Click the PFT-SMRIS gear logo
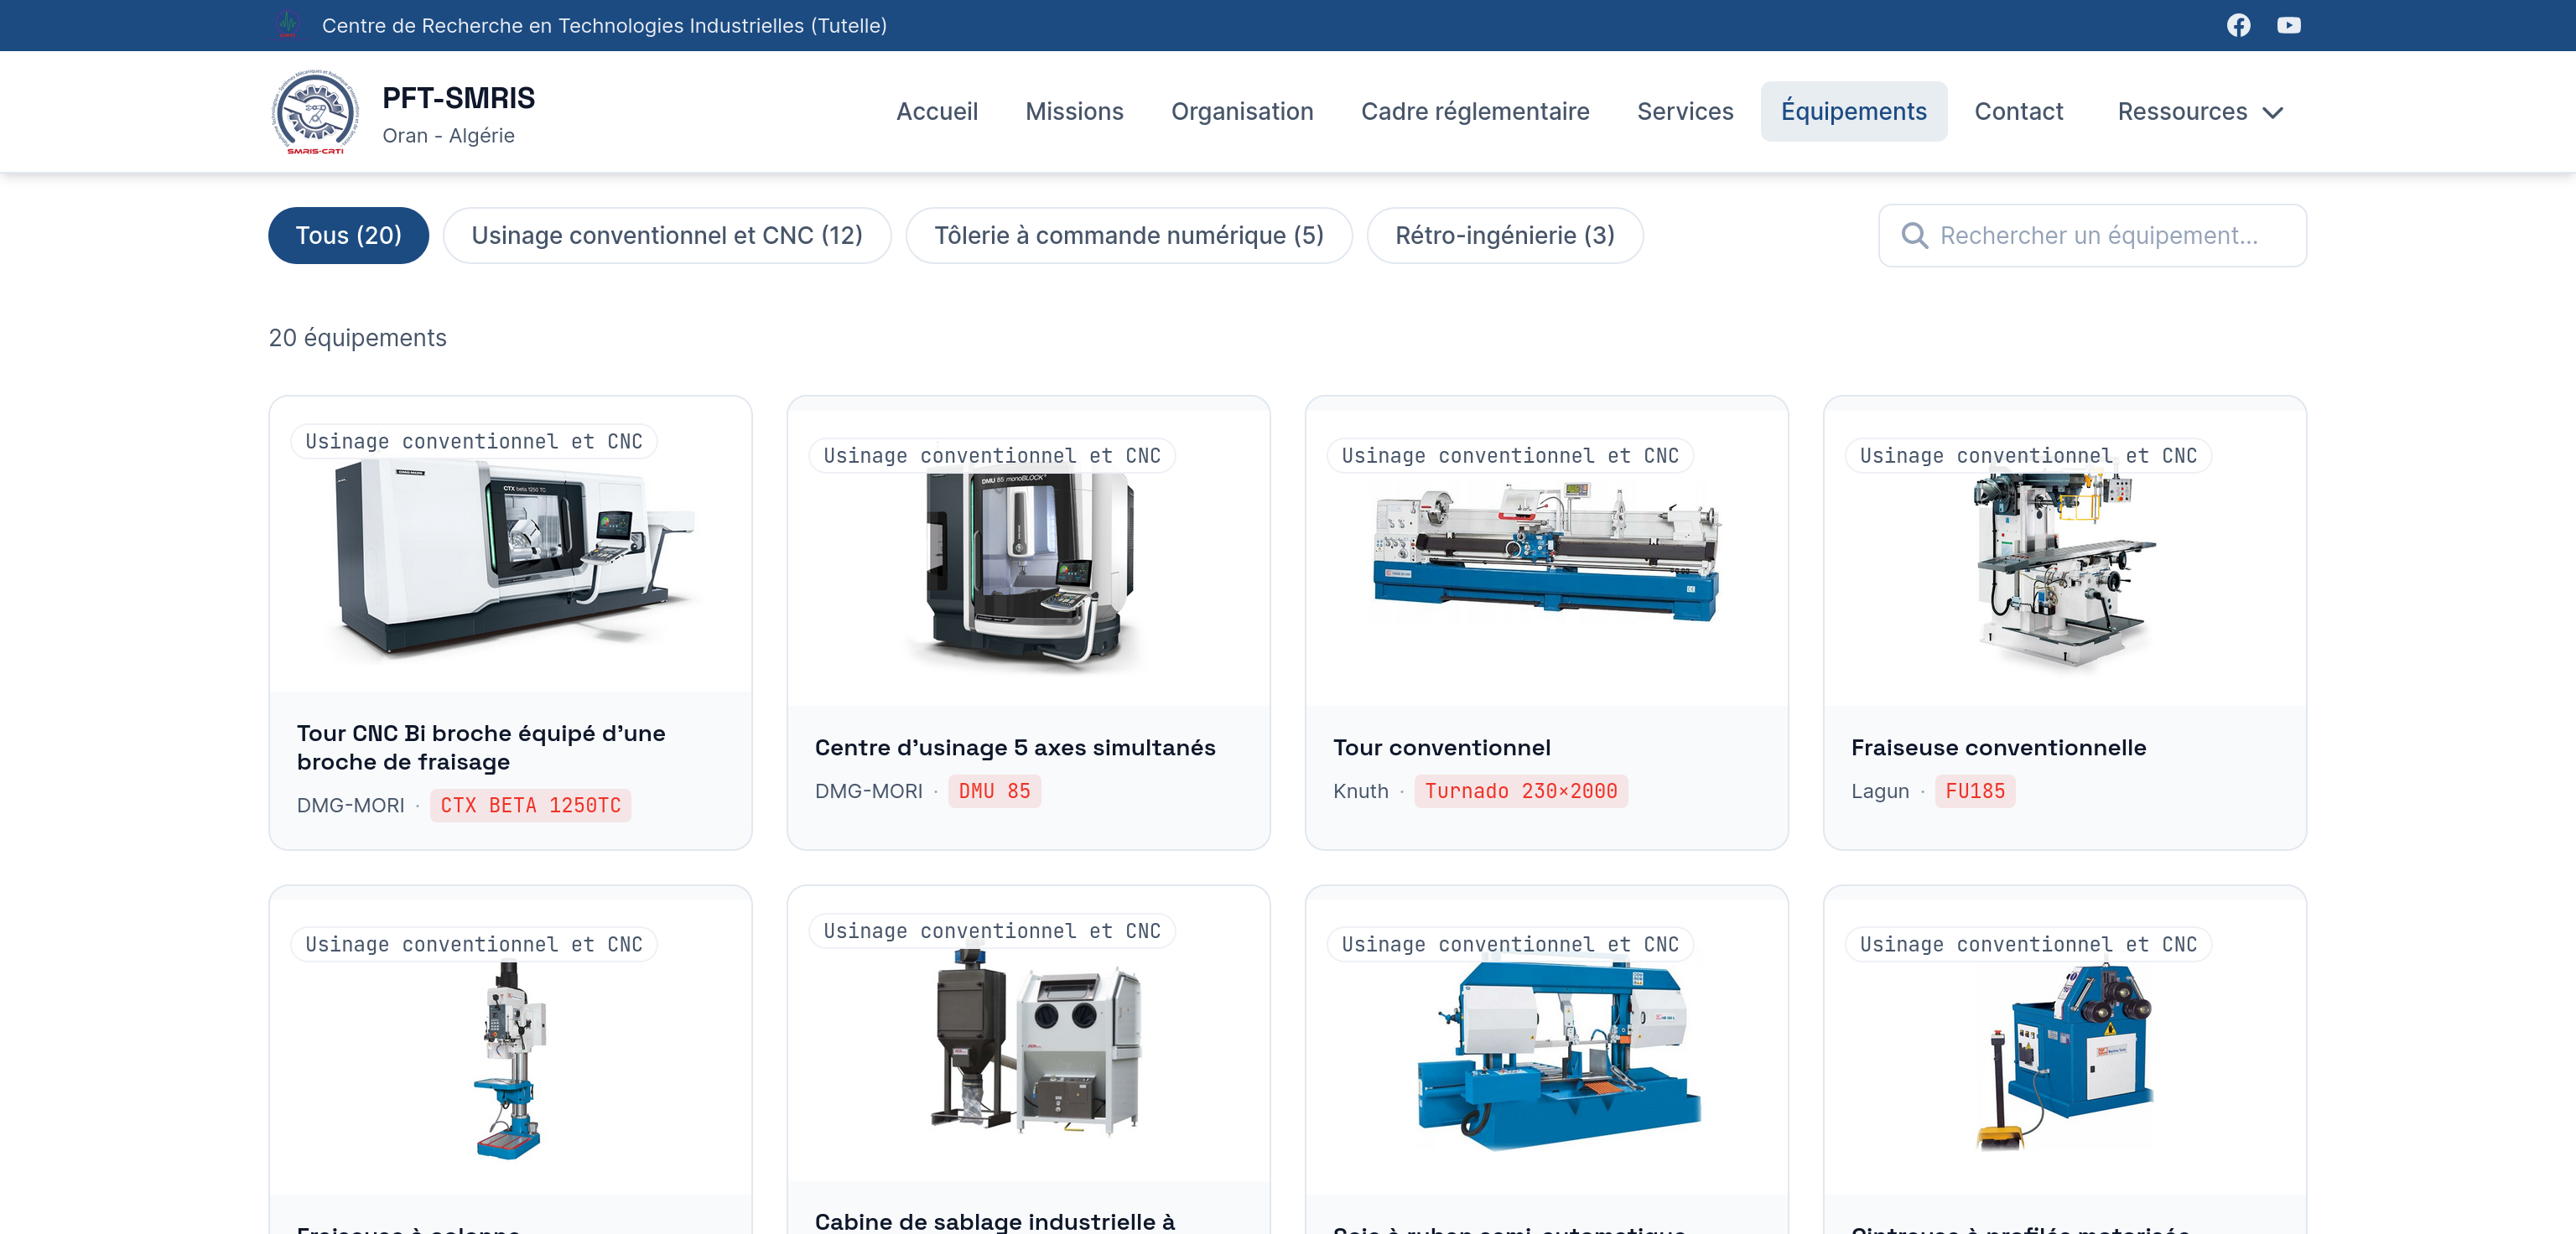This screenshot has height=1234, width=2576. click(315, 112)
